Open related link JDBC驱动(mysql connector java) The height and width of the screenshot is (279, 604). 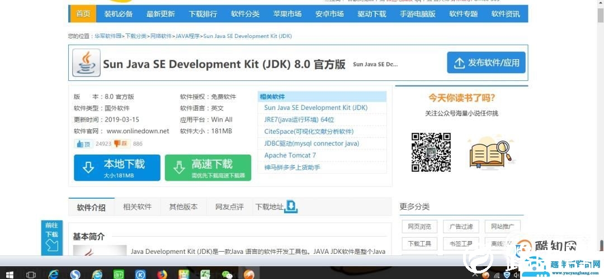[312, 143]
